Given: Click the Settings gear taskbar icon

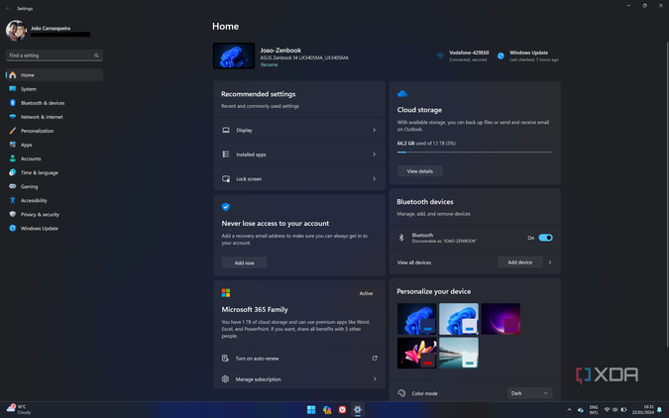Looking at the screenshot, I should [x=358, y=409].
